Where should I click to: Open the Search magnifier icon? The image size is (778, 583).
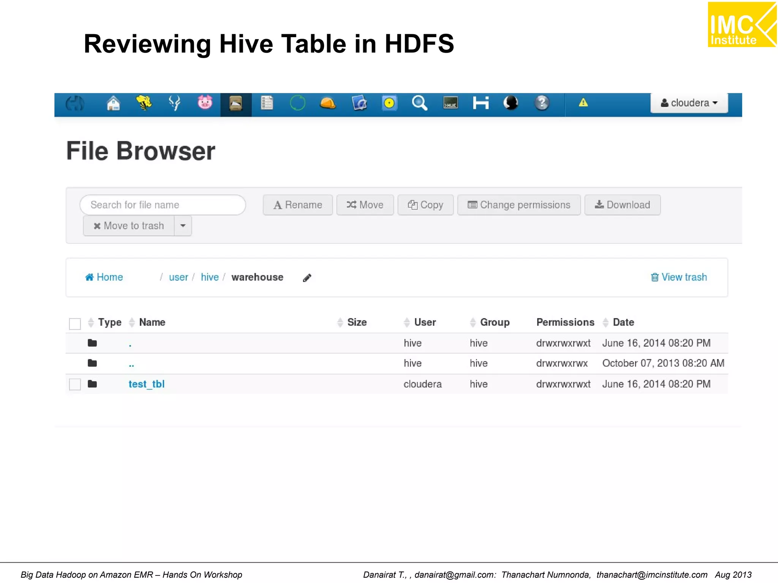click(420, 103)
